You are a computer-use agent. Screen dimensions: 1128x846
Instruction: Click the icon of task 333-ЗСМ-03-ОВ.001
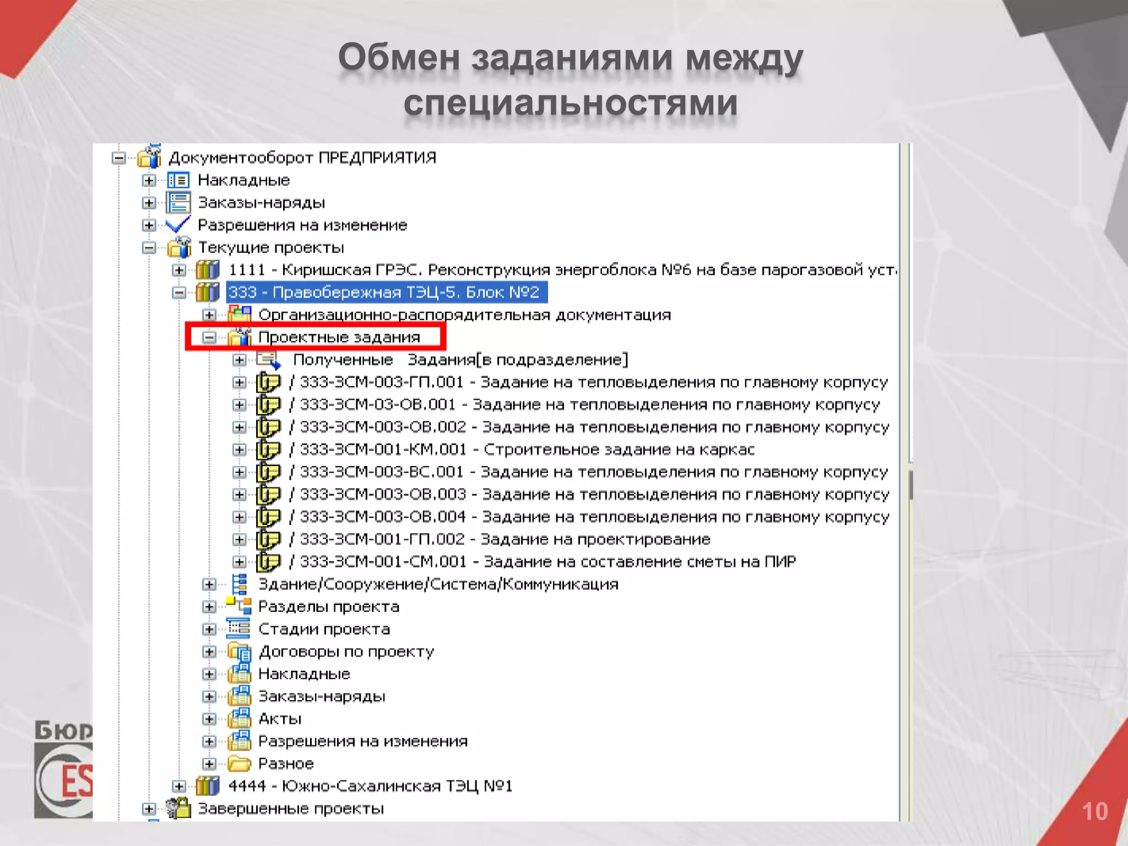pyautogui.click(x=269, y=405)
